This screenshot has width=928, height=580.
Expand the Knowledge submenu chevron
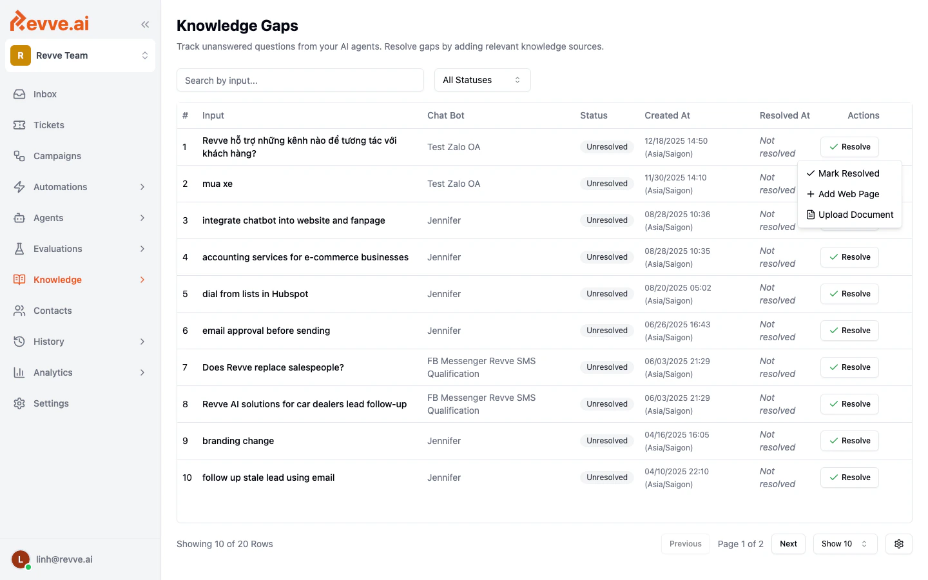coord(142,280)
